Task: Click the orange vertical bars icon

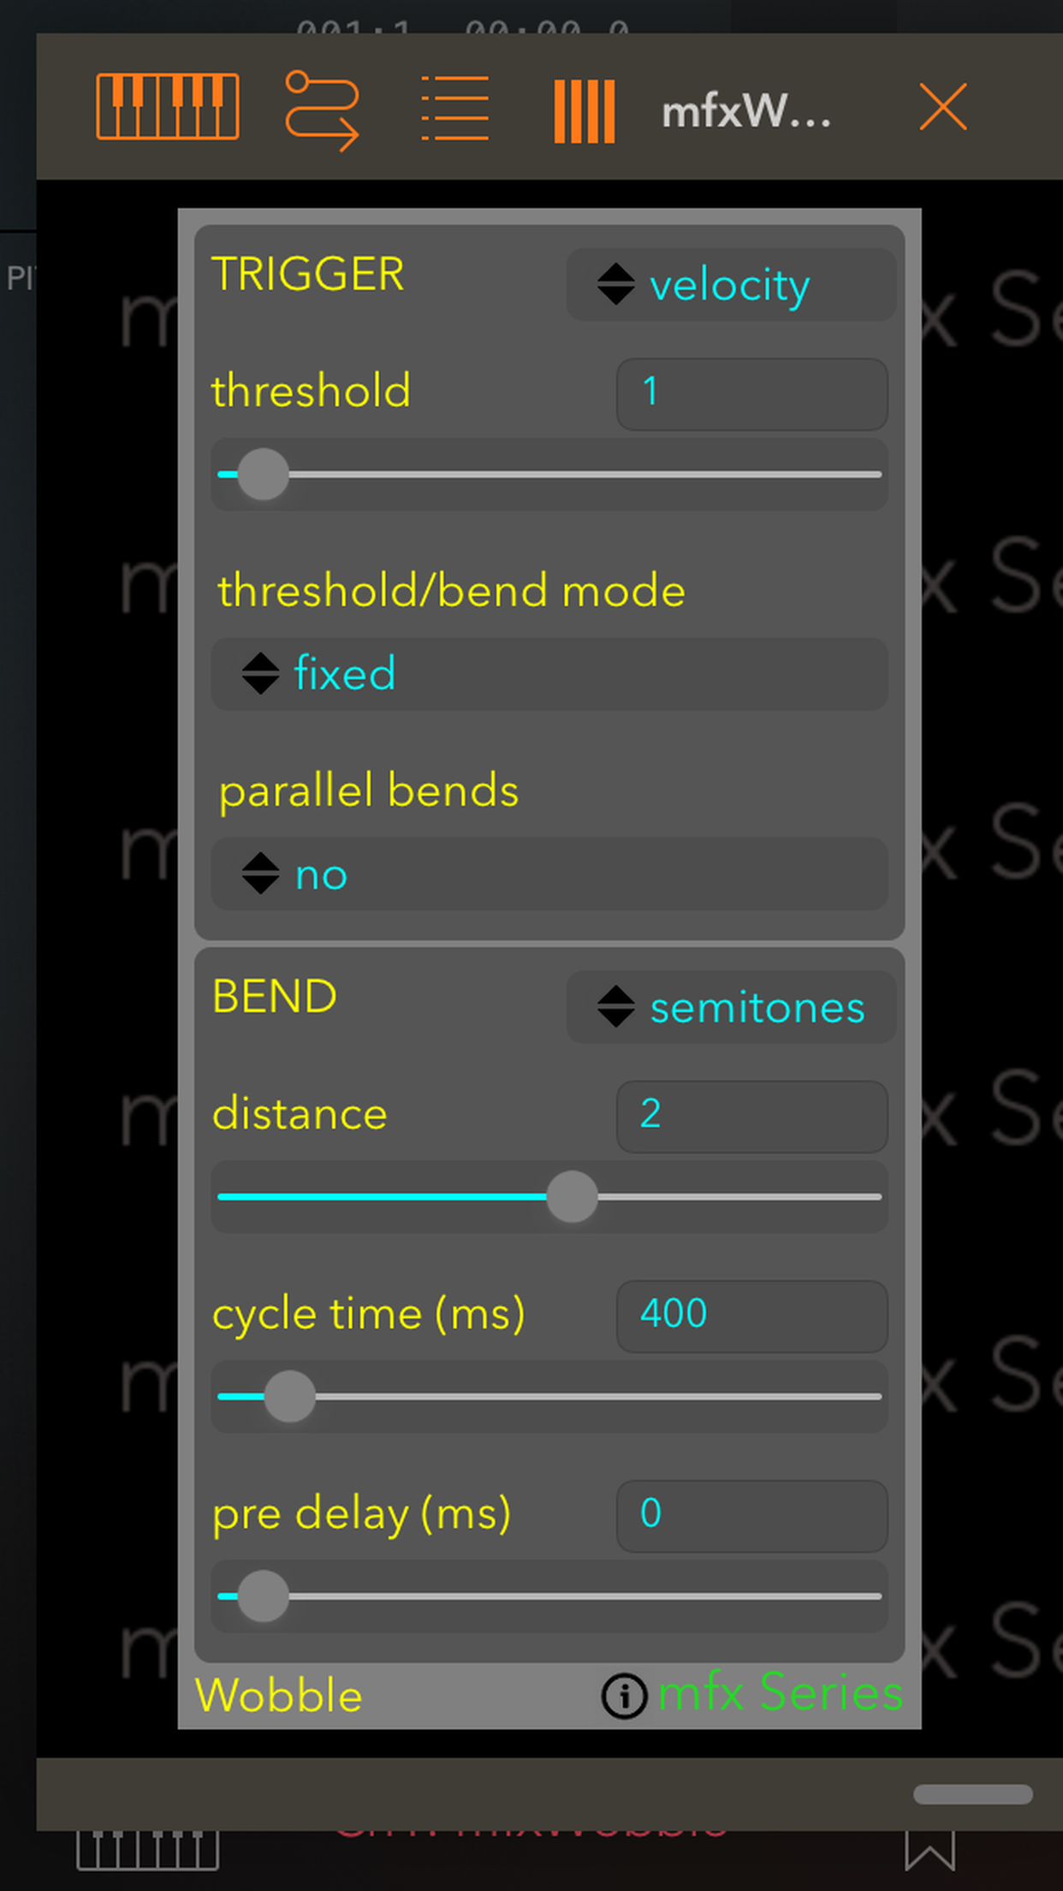Action: 585,110
